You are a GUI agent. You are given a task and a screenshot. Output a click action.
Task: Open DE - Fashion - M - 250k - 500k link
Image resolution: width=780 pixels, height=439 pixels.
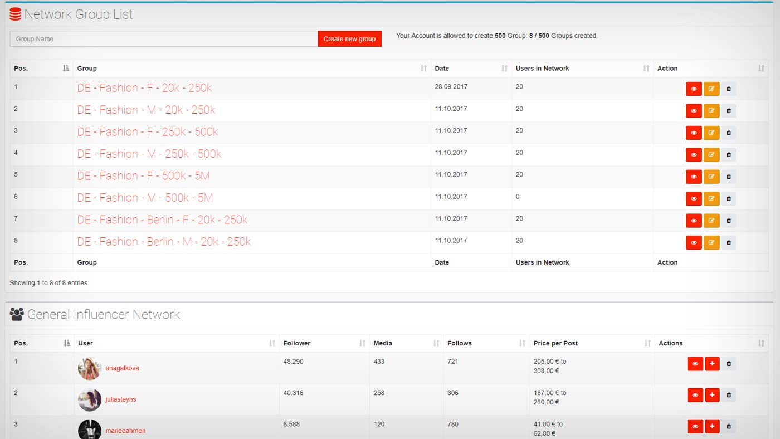(x=149, y=154)
